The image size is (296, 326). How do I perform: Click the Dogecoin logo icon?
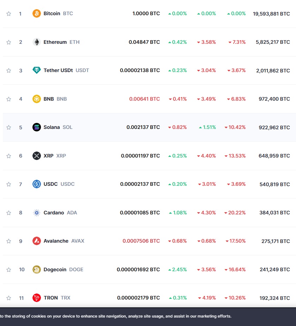pyautogui.click(x=36, y=269)
